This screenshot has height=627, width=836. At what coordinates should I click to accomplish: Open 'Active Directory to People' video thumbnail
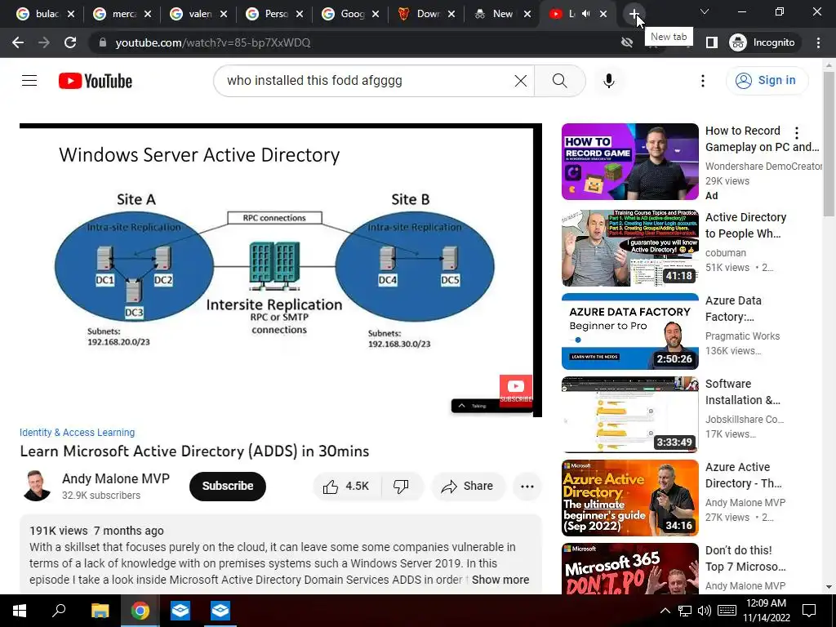(629, 248)
